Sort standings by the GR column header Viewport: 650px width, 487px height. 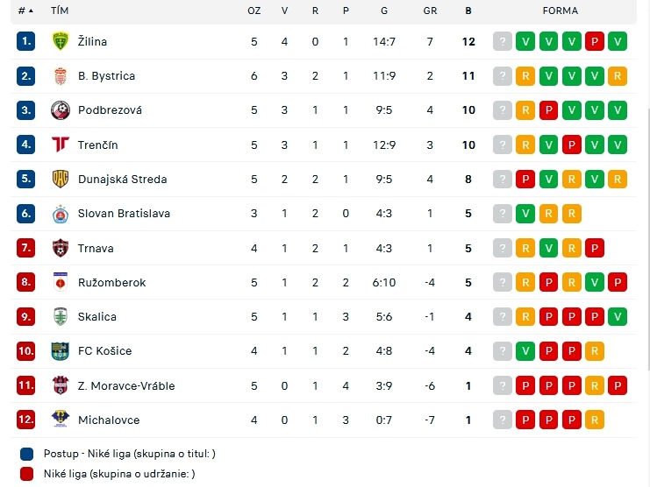(x=430, y=11)
